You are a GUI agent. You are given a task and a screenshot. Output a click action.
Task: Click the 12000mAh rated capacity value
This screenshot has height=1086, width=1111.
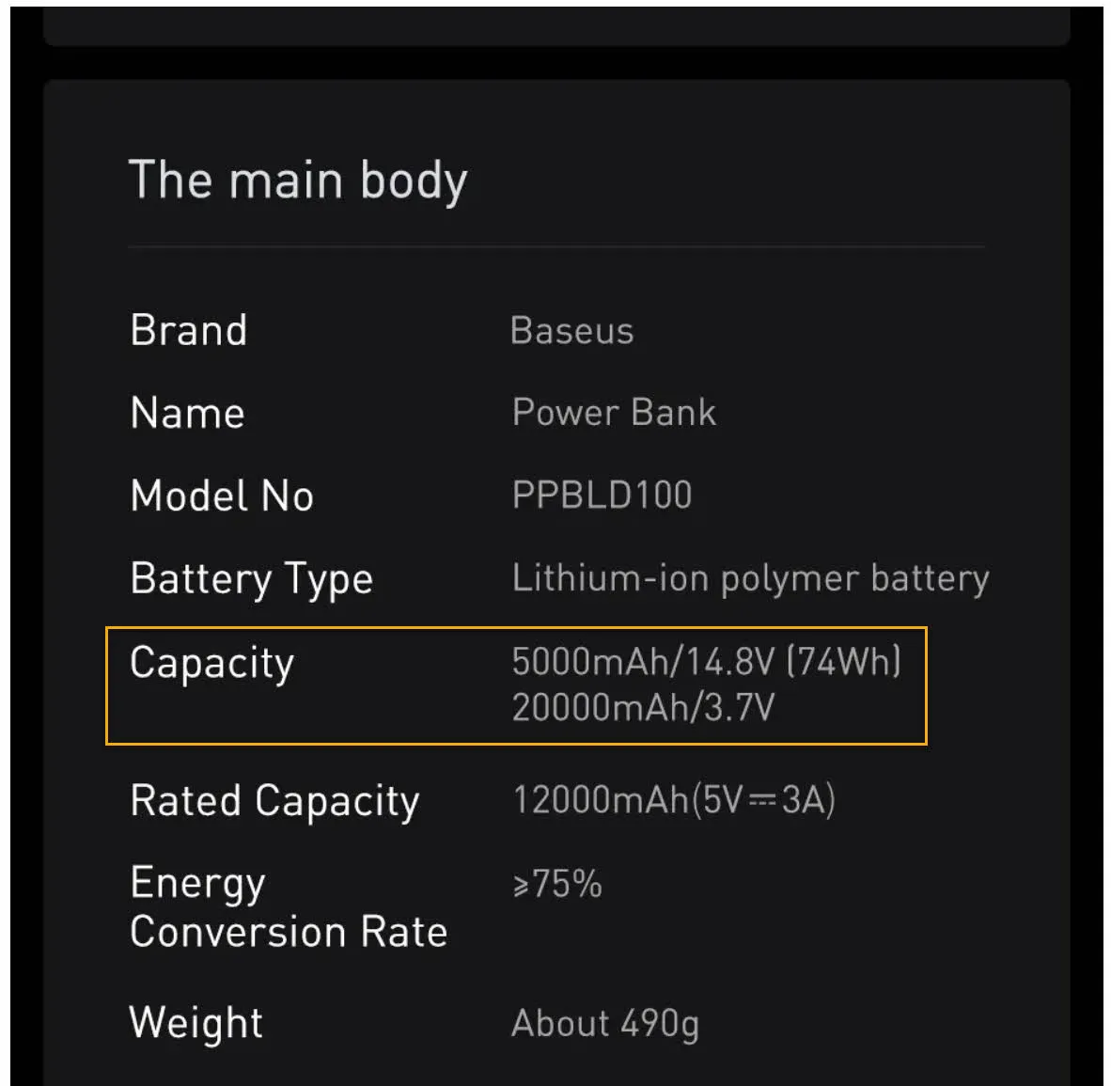pyautogui.click(x=602, y=800)
